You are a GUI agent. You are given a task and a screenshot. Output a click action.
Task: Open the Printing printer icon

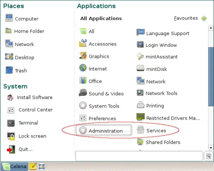click(140, 105)
